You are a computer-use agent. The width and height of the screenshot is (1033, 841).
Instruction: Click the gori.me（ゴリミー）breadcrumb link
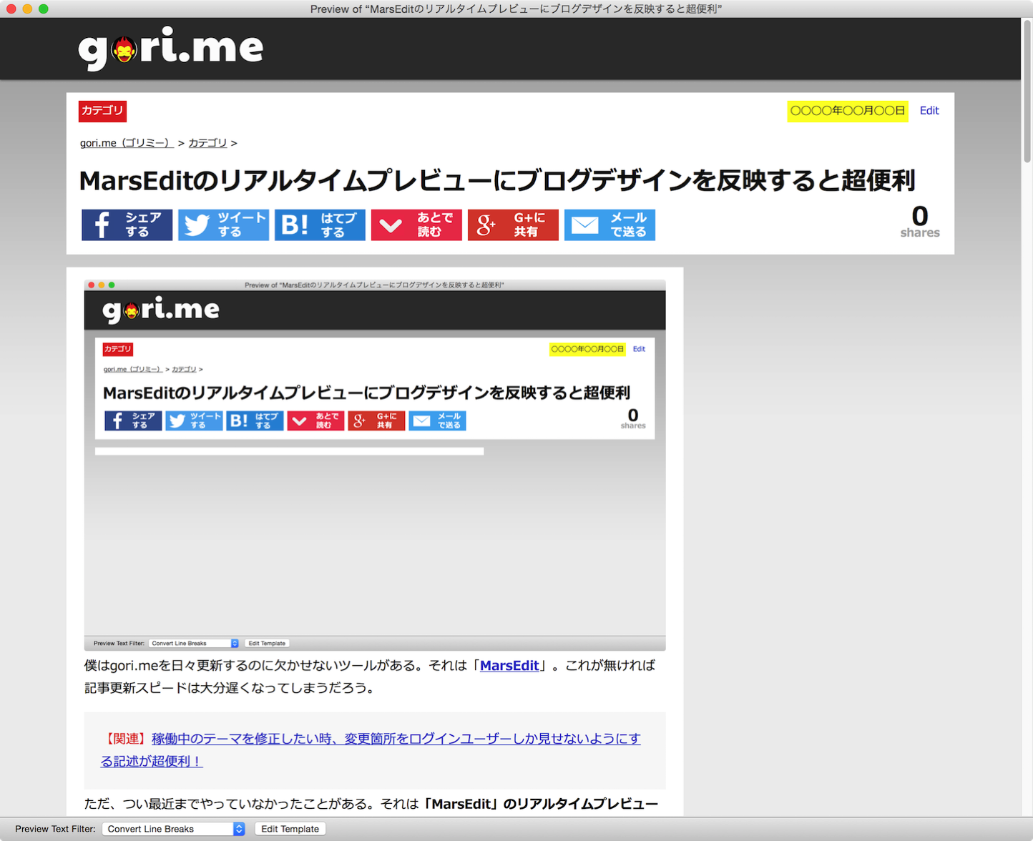pos(126,143)
